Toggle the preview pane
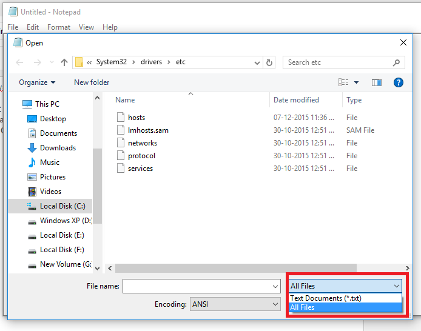Image resolution: width=421 pixels, height=331 pixels. (377, 82)
